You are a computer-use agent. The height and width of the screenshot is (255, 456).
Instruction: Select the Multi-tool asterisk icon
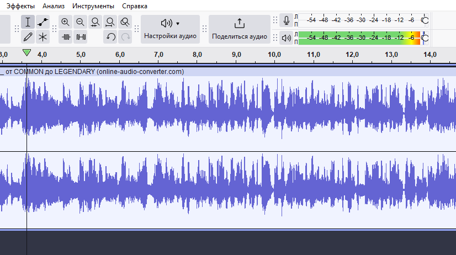tap(43, 37)
